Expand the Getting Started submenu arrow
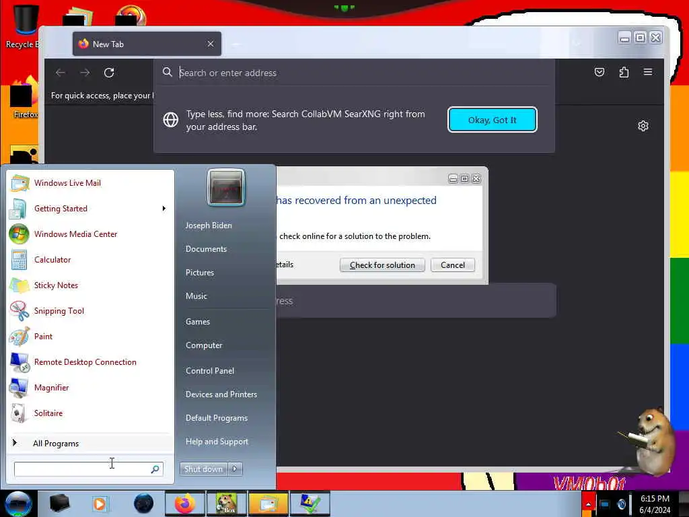 point(164,209)
